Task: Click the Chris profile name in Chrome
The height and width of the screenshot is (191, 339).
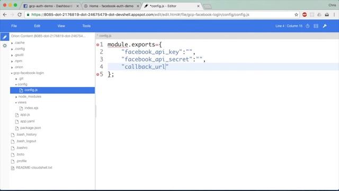Action: coord(332,5)
